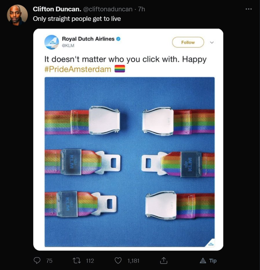Click the Tip triangle icon
This screenshot has width=260, height=270.
(203, 261)
